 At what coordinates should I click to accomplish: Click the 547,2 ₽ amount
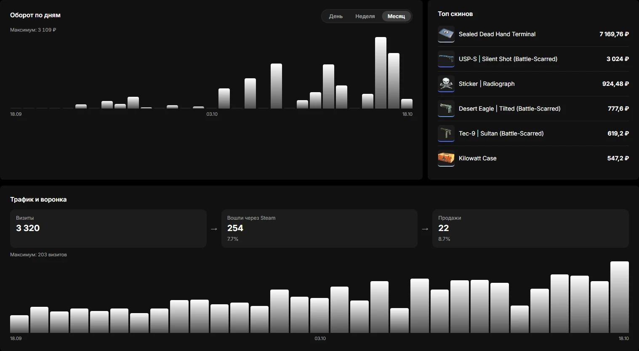coord(618,158)
